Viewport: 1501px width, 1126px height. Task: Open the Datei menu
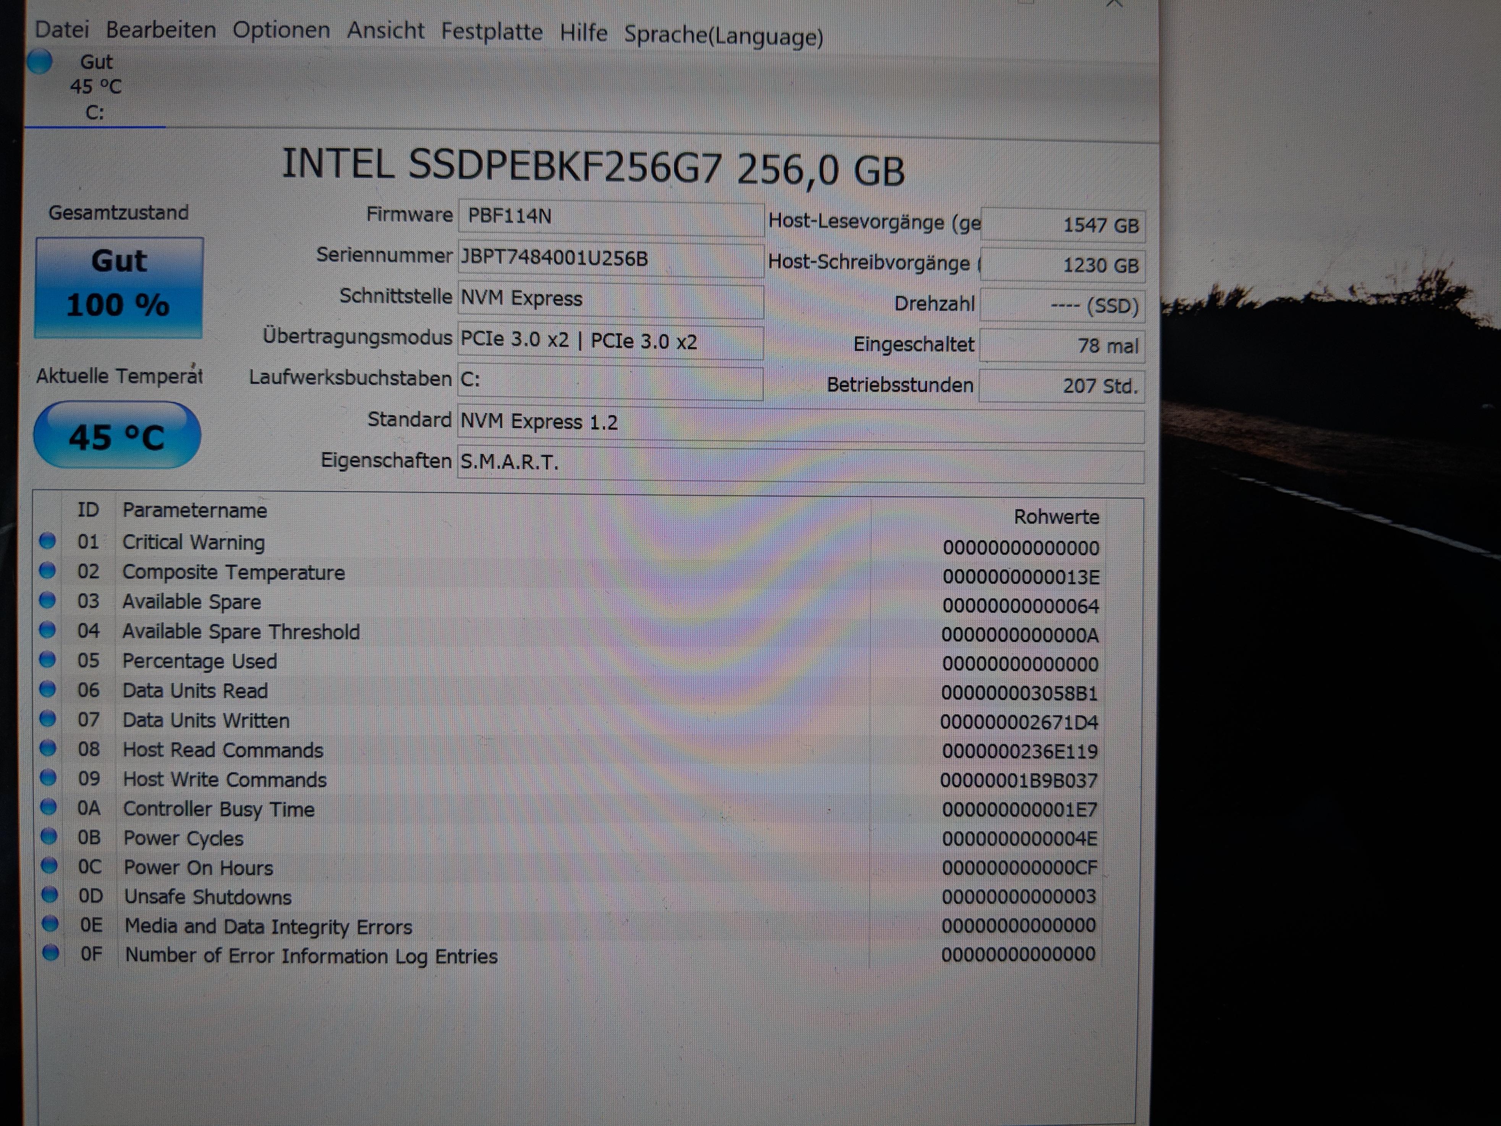(62, 30)
